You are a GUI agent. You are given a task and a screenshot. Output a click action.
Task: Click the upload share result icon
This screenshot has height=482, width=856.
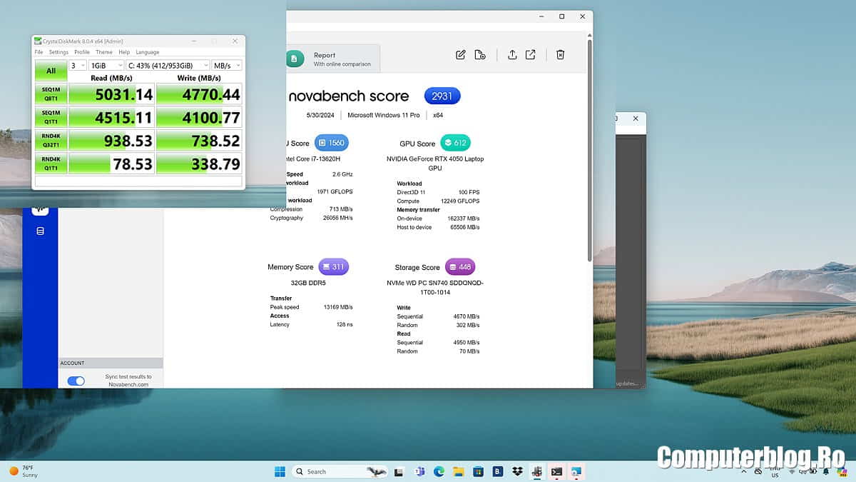512,55
